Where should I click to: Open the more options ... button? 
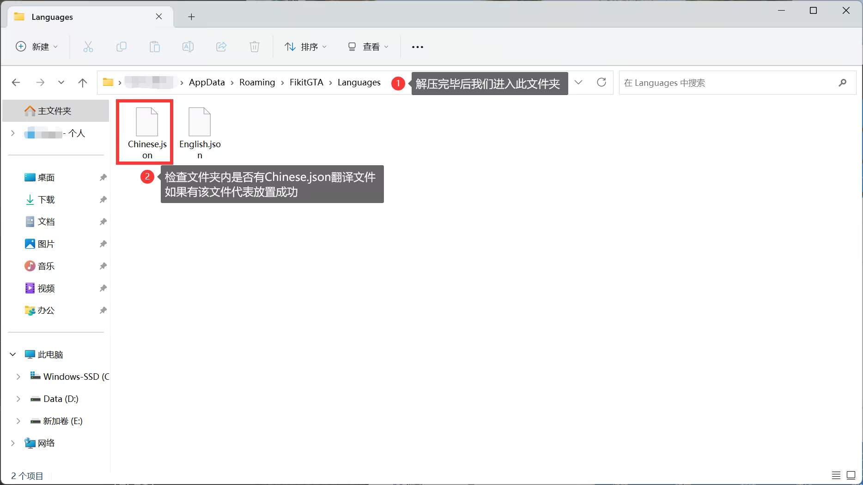click(x=417, y=47)
